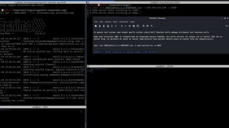This screenshot has height=128, width=229.
Task: Click the Spring ASCII art banner
Action: (x=23, y=26)
